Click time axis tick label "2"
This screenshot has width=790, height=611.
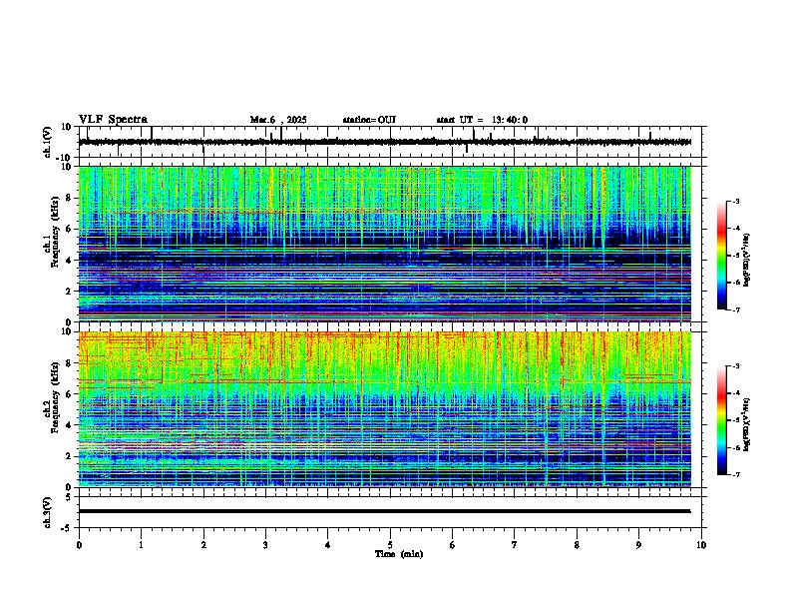203,545
